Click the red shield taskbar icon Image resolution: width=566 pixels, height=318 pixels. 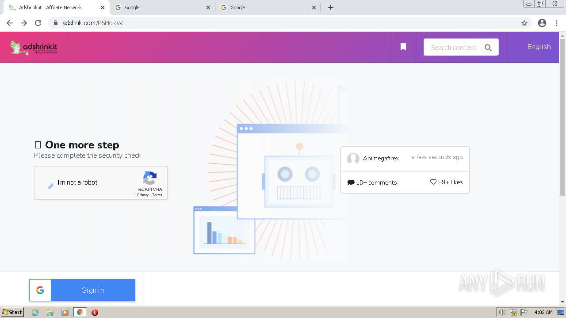pos(95,312)
